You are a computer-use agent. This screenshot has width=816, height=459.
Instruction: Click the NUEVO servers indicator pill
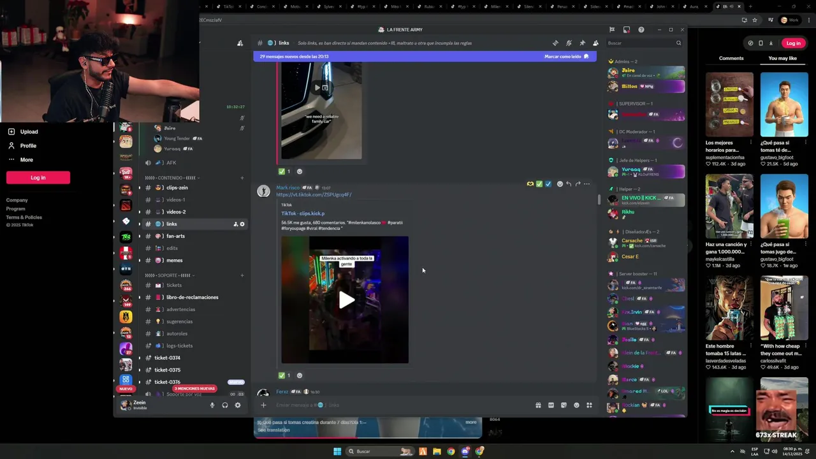[126, 388]
